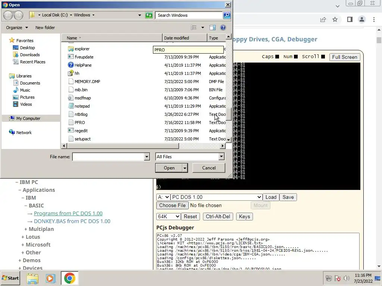Screen dimensions: 382x286
Task: Sort files by Date modified column header
Action: 185,38
